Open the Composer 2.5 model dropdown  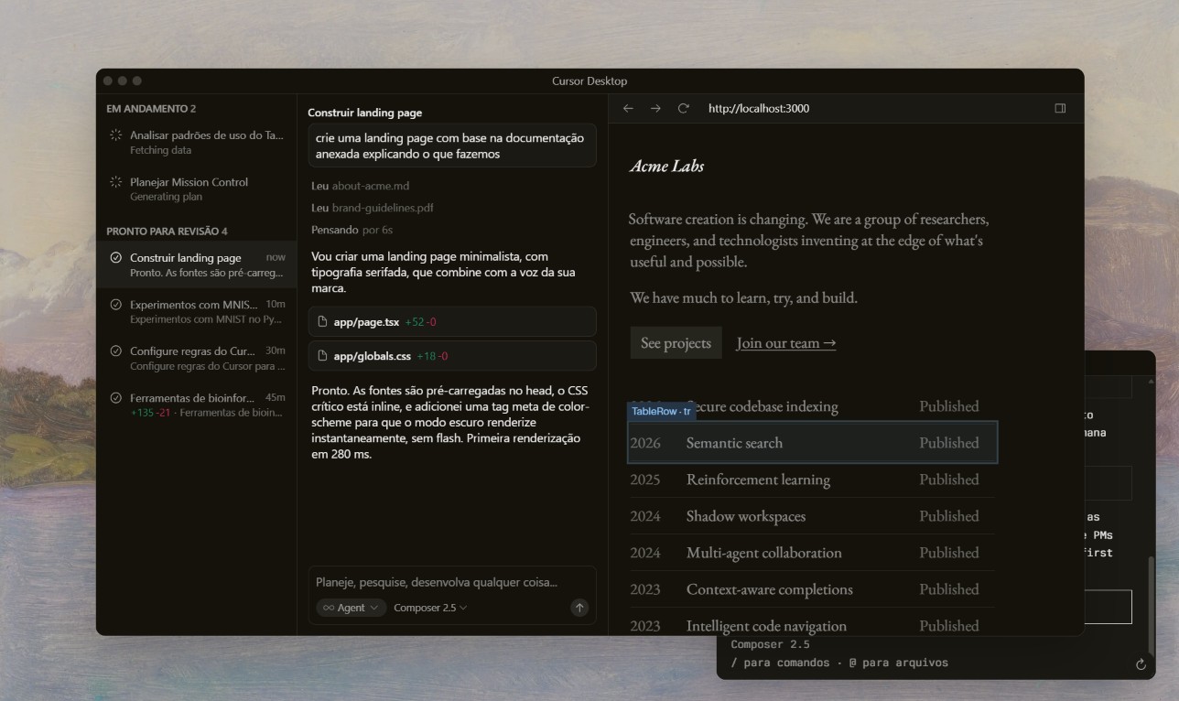tap(430, 608)
